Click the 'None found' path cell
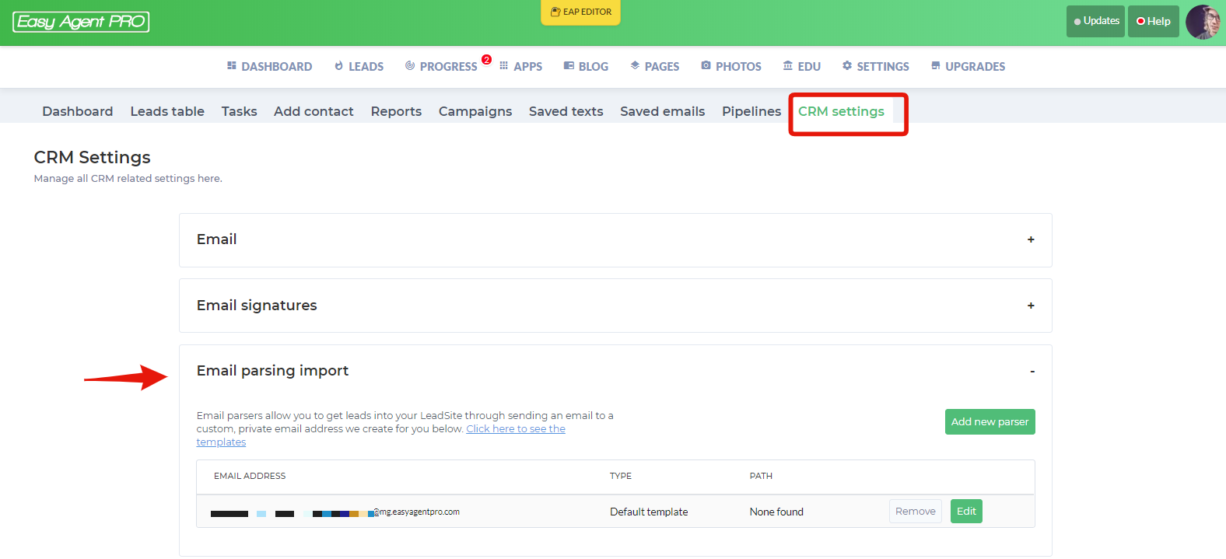 776,512
